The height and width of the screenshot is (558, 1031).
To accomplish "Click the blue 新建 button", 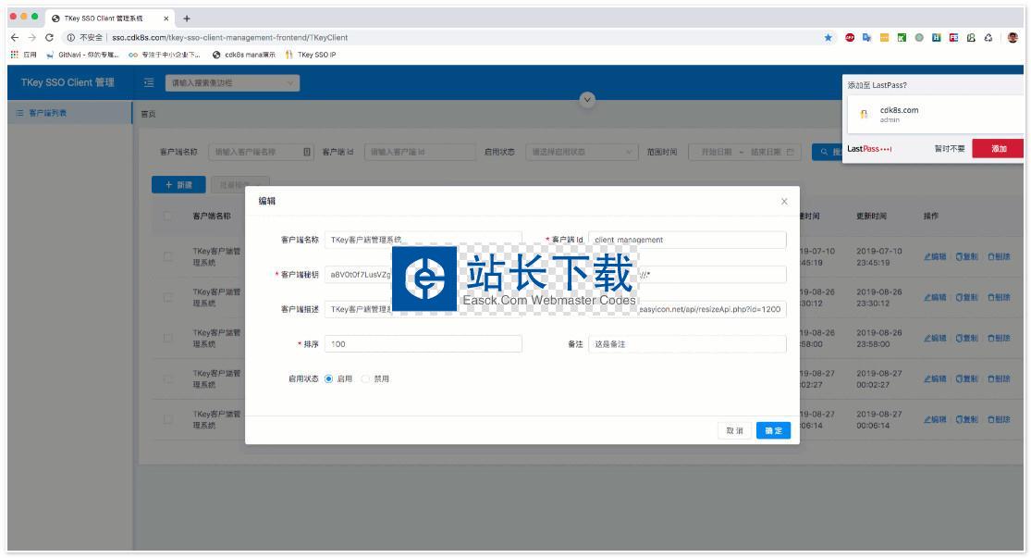I will coord(178,185).
